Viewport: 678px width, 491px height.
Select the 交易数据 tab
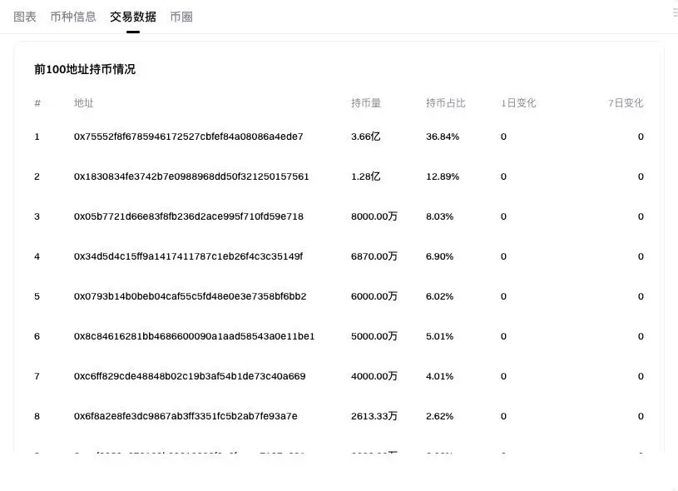click(133, 17)
